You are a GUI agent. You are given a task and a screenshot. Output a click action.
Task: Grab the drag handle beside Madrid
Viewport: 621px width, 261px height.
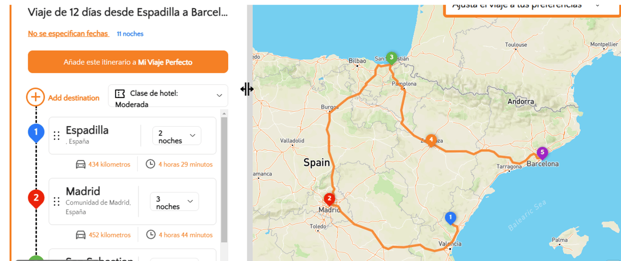coord(57,202)
